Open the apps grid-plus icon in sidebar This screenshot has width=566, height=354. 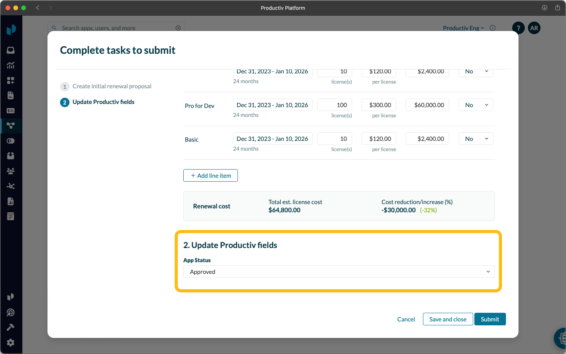click(11, 80)
